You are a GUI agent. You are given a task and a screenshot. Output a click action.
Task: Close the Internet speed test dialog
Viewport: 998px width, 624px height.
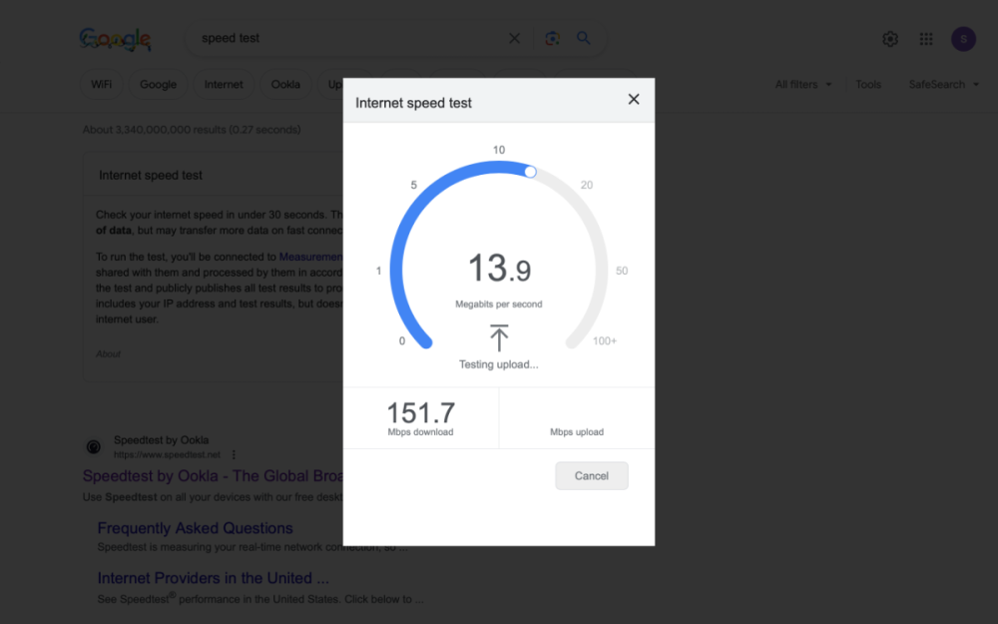pyautogui.click(x=633, y=100)
